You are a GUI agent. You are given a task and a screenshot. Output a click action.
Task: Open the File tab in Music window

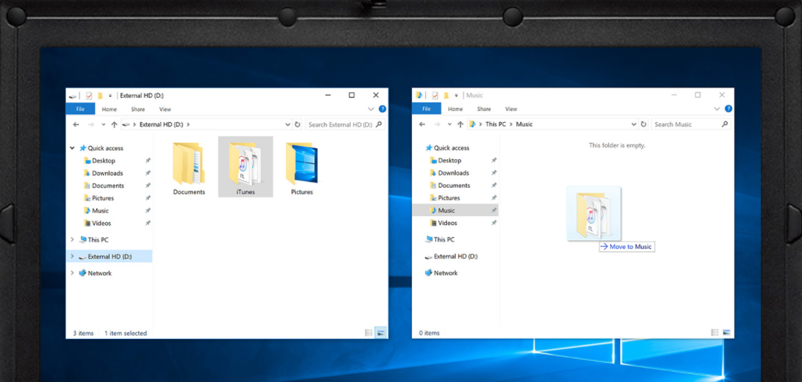[427, 109]
